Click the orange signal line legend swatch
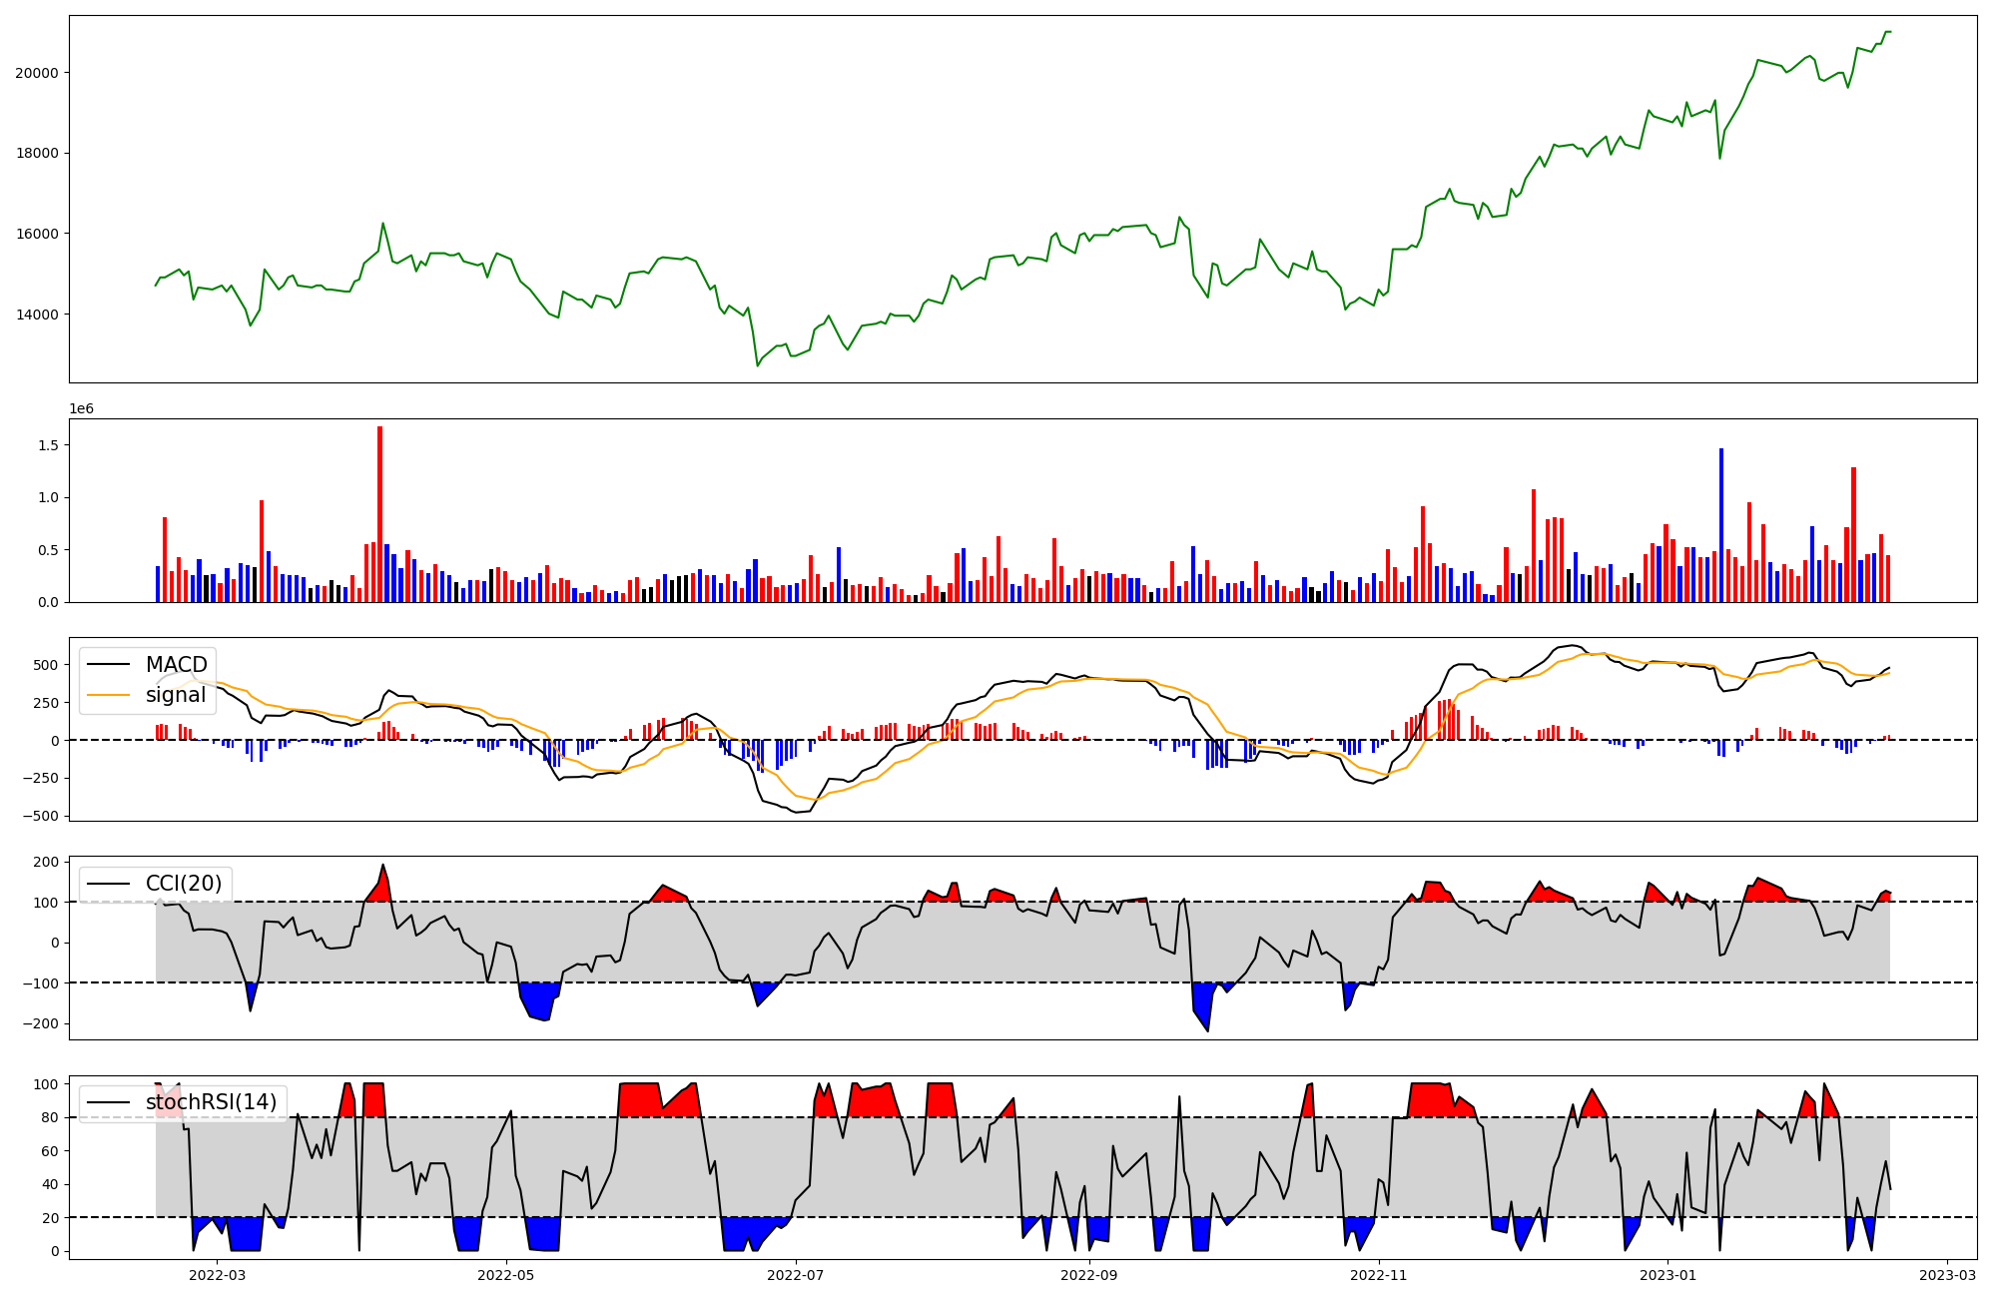The height and width of the screenshot is (1298, 1997). pyautogui.click(x=108, y=695)
